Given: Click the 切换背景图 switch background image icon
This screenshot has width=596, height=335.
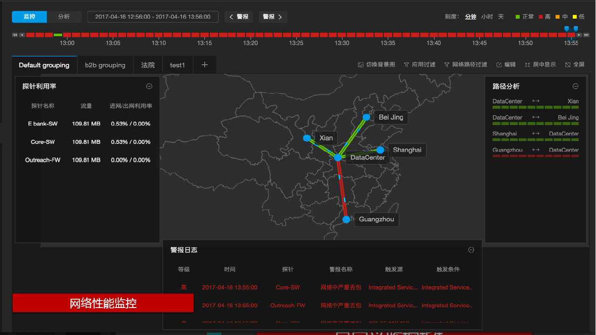Looking at the screenshot, I should [x=361, y=65].
